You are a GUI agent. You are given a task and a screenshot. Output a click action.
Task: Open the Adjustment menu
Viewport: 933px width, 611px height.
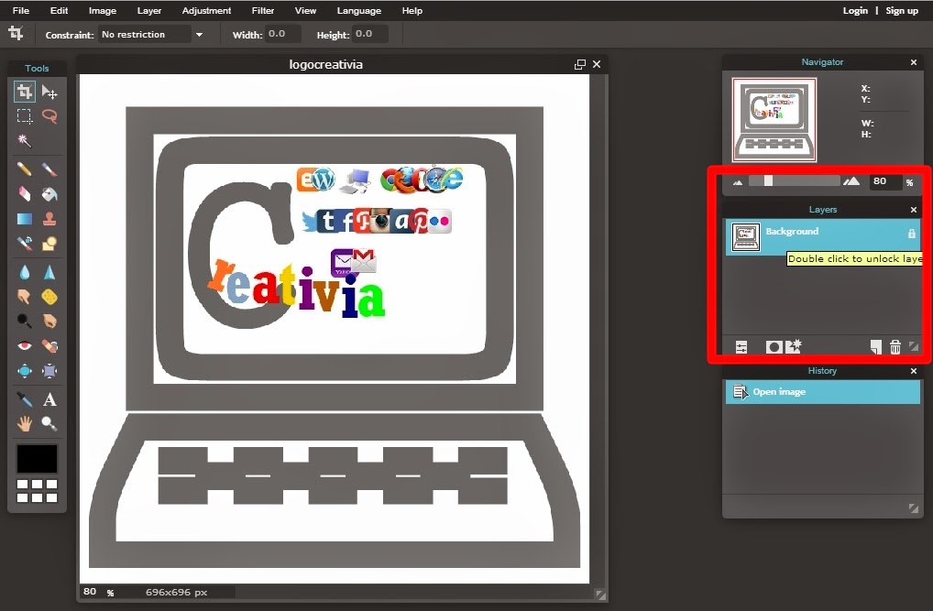click(x=206, y=11)
